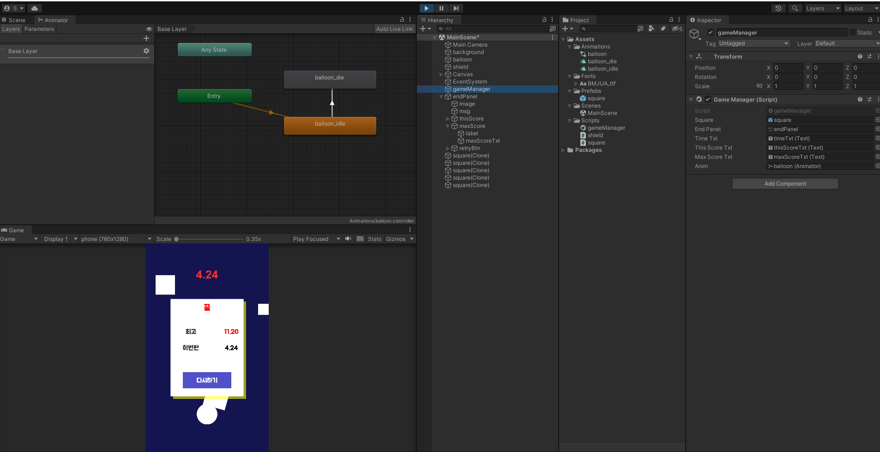
Task: Click the Auto Live Link button
Action: (x=394, y=29)
